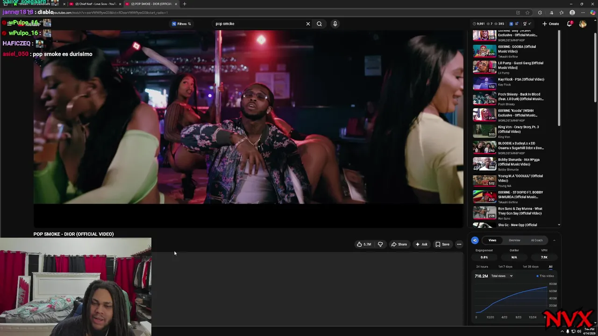This screenshot has width=598, height=336.
Task: Clear the 'pop smoke' search text
Action: point(308,24)
